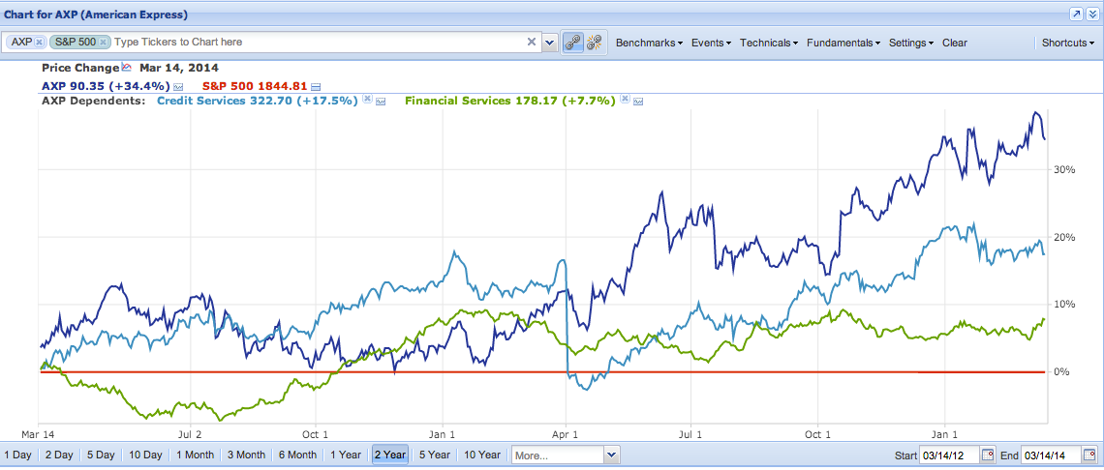This screenshot has height=470, width=1104.
Task: Open the Settings menu
Action: coord(911,43)
